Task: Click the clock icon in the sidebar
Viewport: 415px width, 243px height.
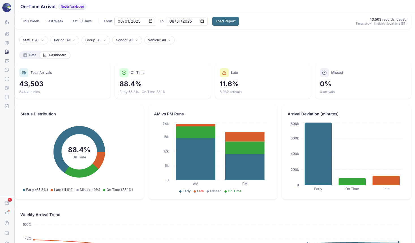Action: point(7,70)
